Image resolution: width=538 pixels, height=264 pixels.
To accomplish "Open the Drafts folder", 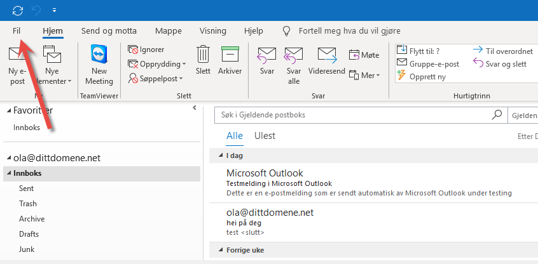I will pos(29,234).
